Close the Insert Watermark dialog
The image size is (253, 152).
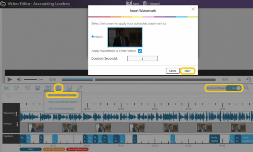[x=193, y=9]
